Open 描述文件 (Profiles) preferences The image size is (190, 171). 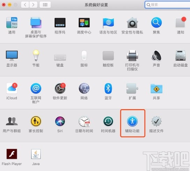156,121
